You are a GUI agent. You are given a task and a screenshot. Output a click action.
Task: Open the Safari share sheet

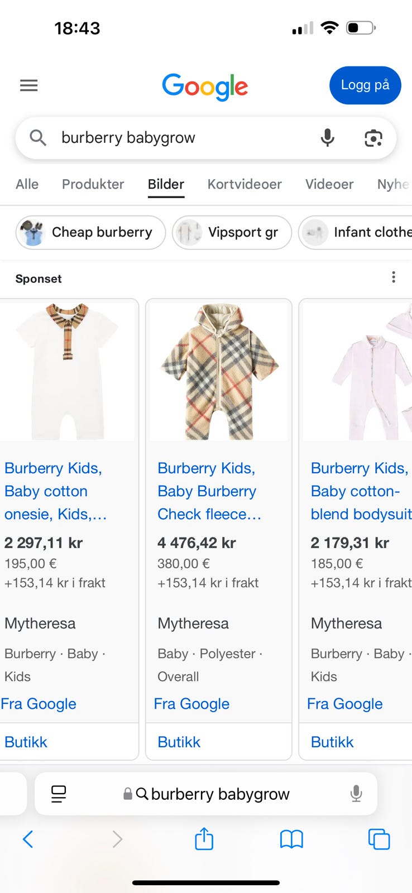point(204,839)
